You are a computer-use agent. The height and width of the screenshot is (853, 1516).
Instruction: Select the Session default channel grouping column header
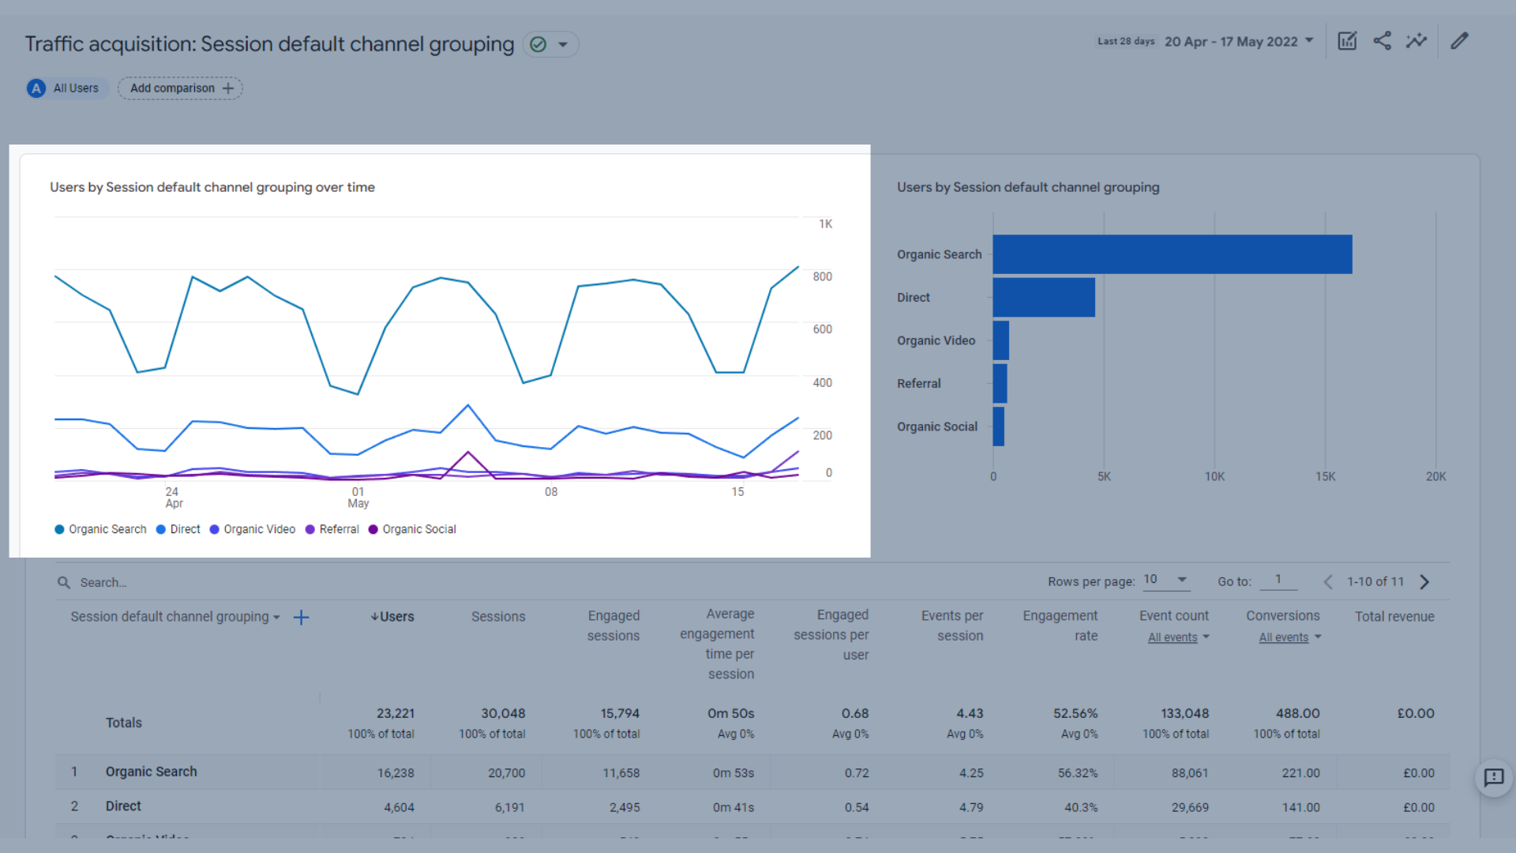[x=175, y=617]
